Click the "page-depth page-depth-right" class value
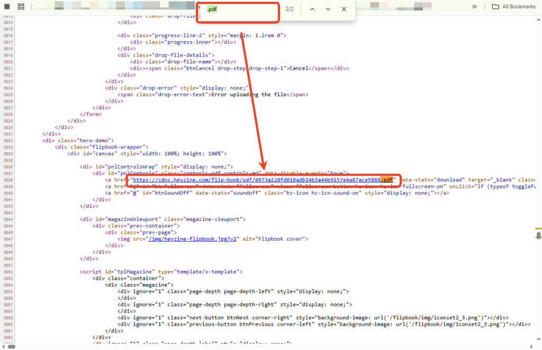 coord(232,305)
